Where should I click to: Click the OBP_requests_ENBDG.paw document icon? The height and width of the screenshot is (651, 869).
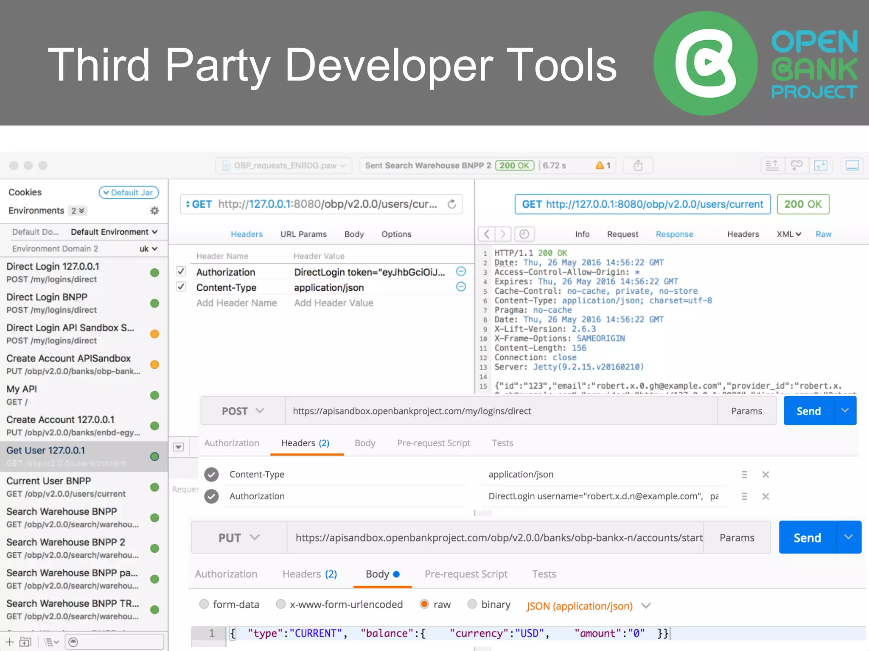coord(227,165)
